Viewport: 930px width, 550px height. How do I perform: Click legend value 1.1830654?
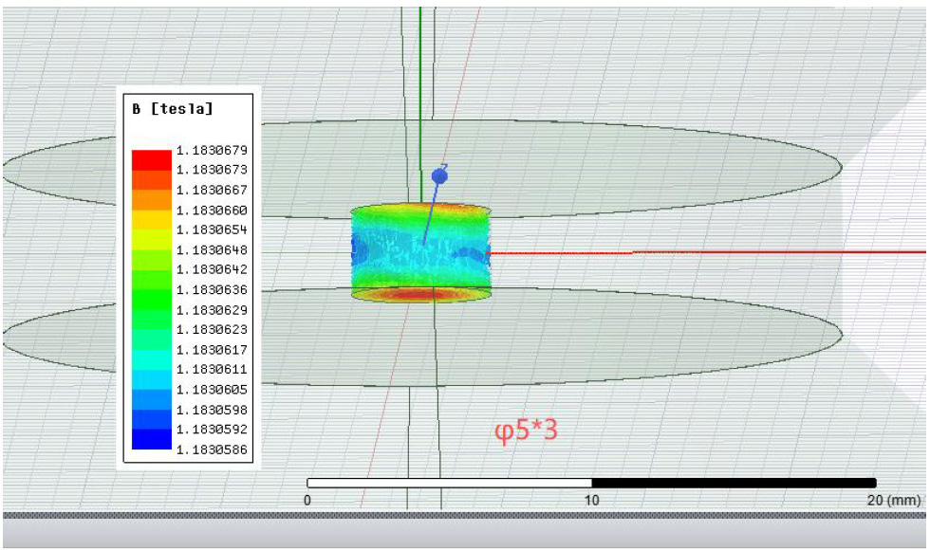click(x=212, y=229)
